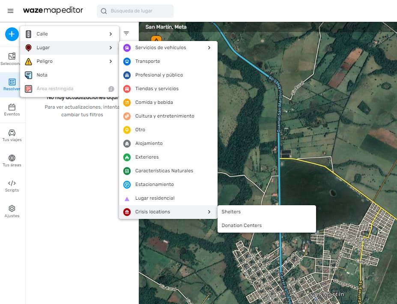Choose Estacionamiento place category
The image size is (397, 304).
coord(154,184)
